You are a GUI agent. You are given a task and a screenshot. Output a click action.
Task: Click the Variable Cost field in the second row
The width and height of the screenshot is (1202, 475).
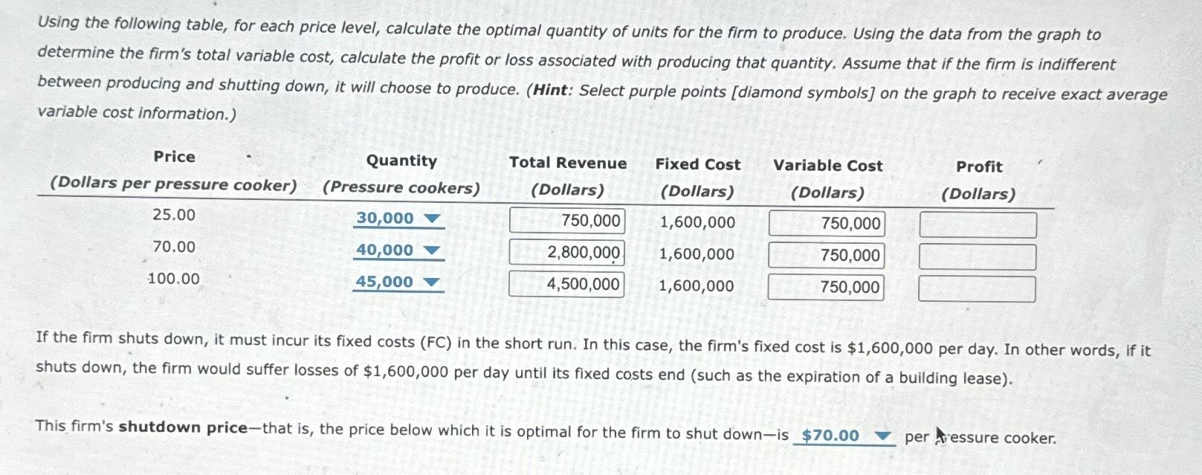(826, 255)
